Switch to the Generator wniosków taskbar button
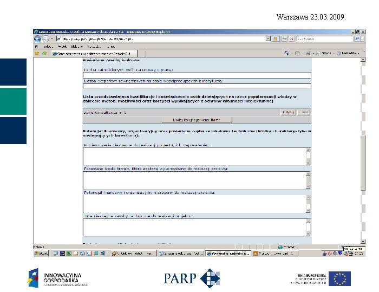Screen dimensions: 379x292 coord(228,254)
